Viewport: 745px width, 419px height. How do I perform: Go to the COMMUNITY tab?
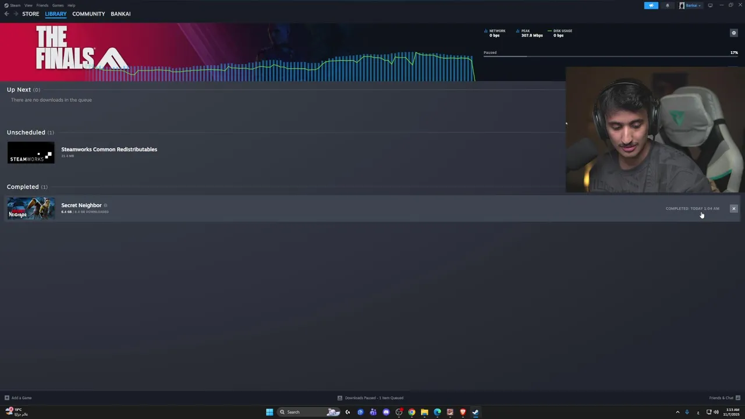(88, 14)
